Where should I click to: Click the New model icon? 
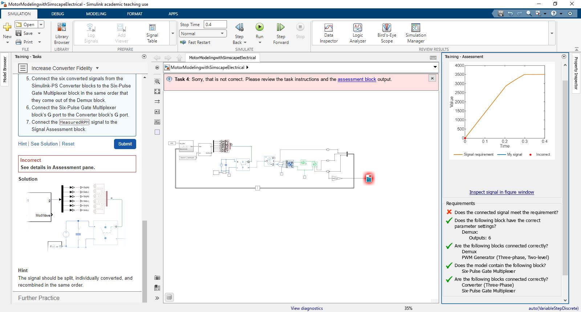[x=7, y=27]
